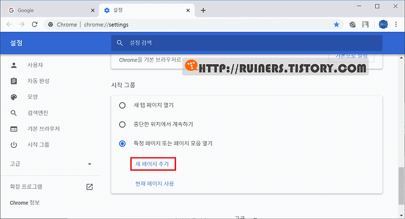Open the profile avatar menu

click(x=383, y=25)
